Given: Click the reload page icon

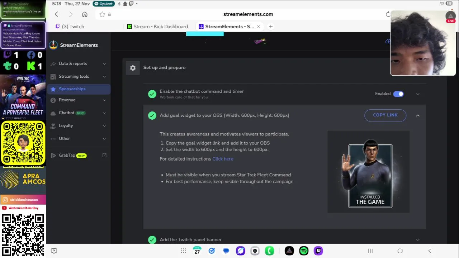Looking at the screenshot, I should pos(388,14).
